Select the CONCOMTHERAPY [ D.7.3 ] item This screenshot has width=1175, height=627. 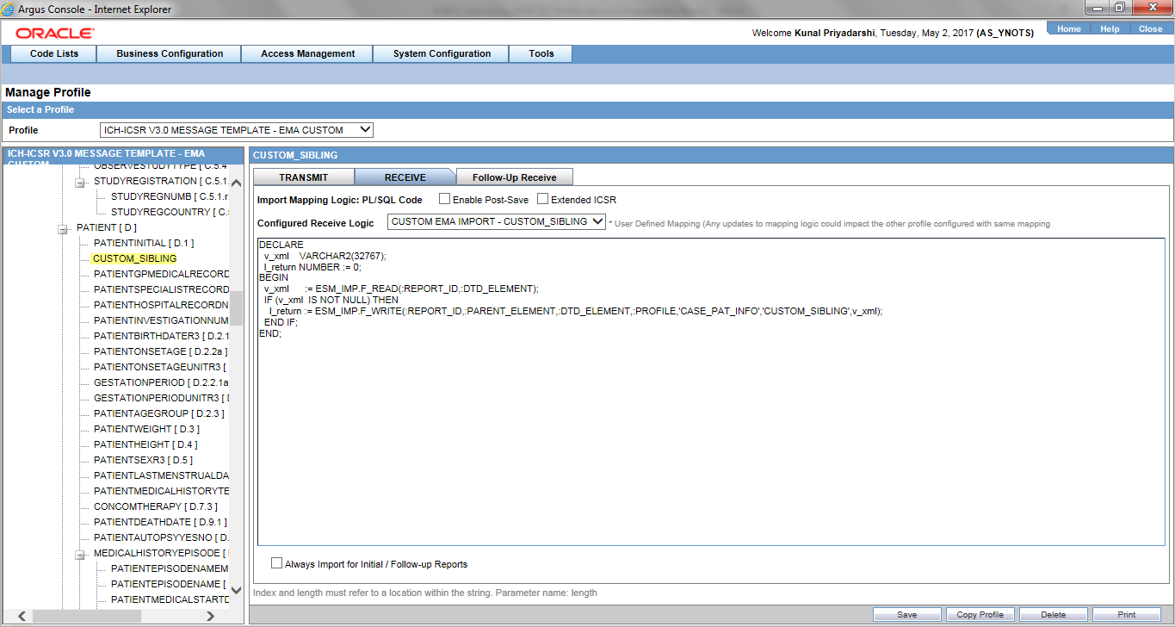(156, 506)
